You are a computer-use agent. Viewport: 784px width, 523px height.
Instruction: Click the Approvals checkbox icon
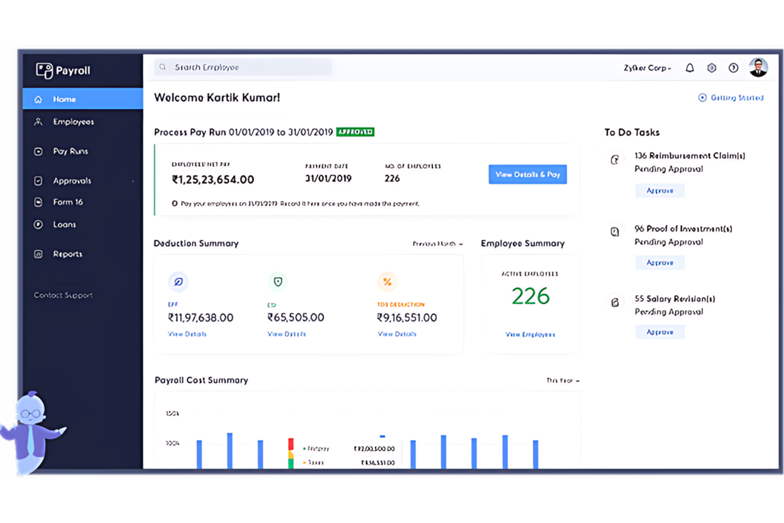pyautogui.click(x=38, y=181)
